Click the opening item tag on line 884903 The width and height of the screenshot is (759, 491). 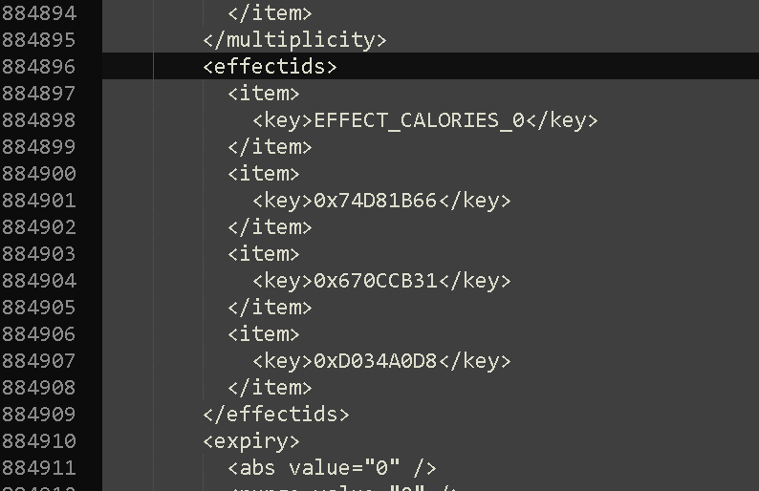click(264, 254)
